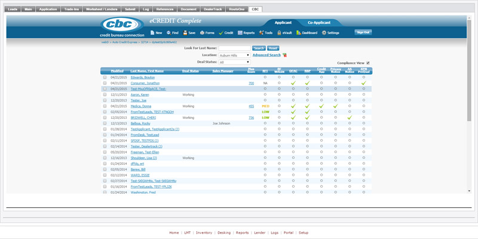Click Auto Credit Express in breadcrumb
Viewport: 478px width, 239px height.
coord(125,42)
